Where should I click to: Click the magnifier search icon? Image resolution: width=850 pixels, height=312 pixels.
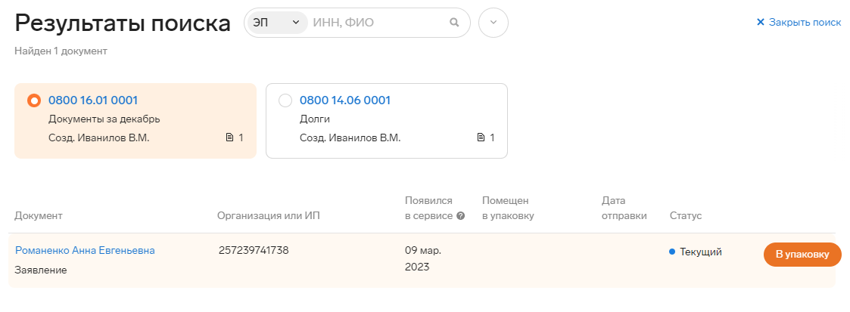coord(454,23)
